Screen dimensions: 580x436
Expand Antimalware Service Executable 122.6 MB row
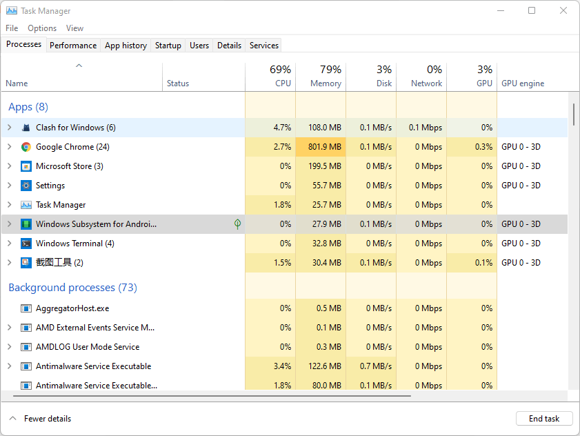(x=10, y=366)
